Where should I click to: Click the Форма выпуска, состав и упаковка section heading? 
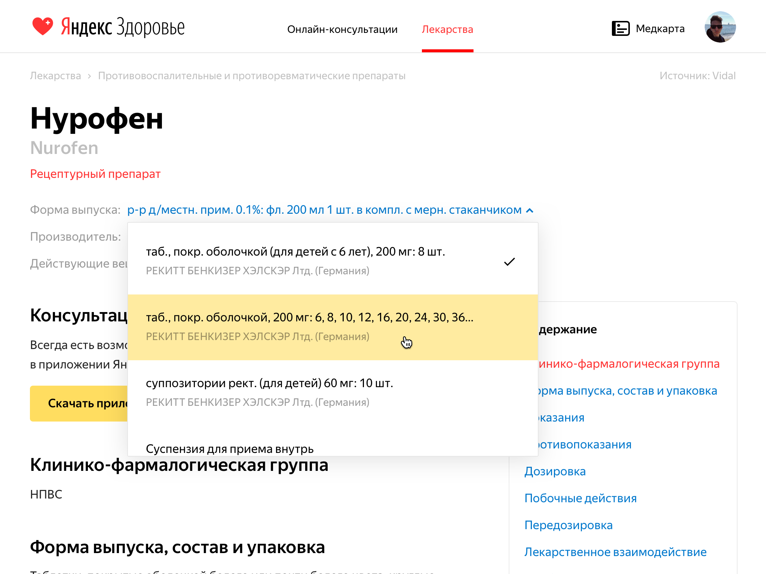[x=177, y=547]
